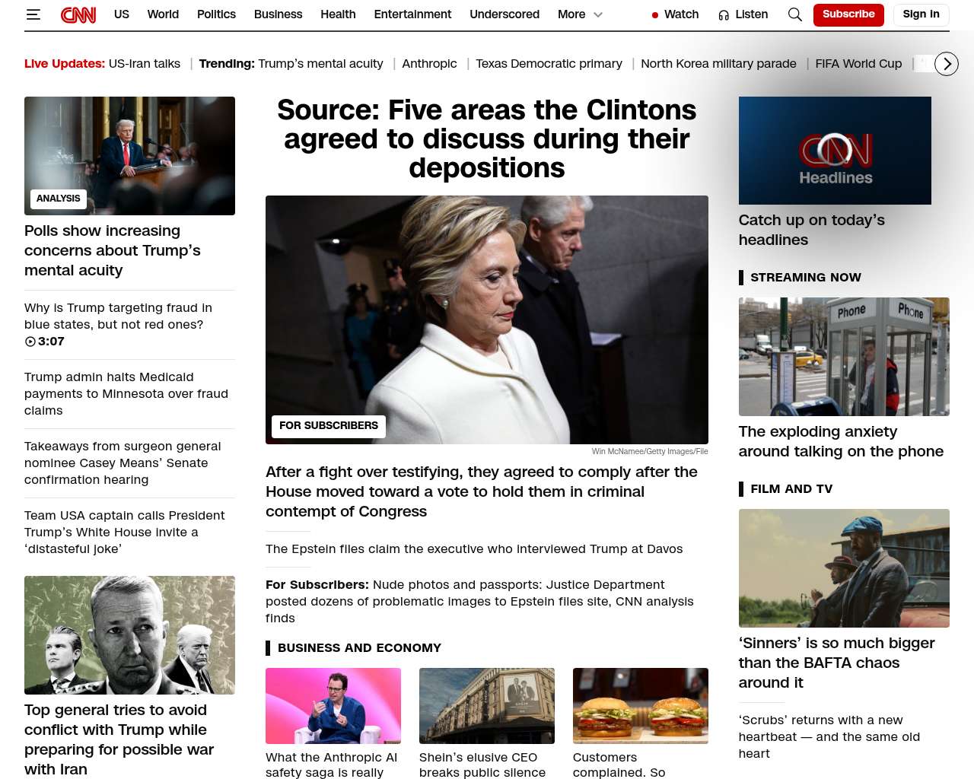Click the Analysis label on Trump photo
974x779 pixels.
(x=59, y=199)
